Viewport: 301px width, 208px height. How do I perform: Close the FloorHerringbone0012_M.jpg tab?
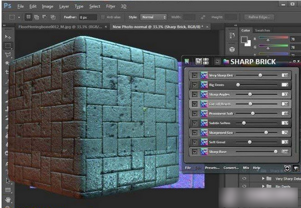pyautogui.click(x=106, y=27)
